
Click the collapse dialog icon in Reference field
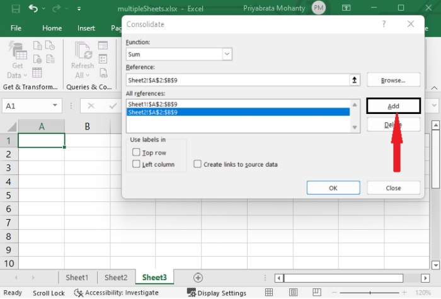point(354,80)
